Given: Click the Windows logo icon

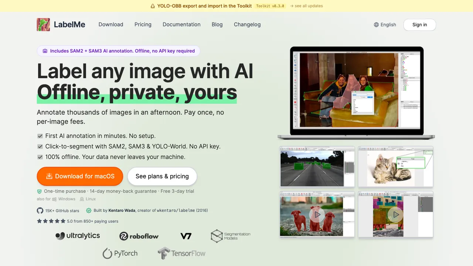Looking at the screenshot, I should 54,199.
